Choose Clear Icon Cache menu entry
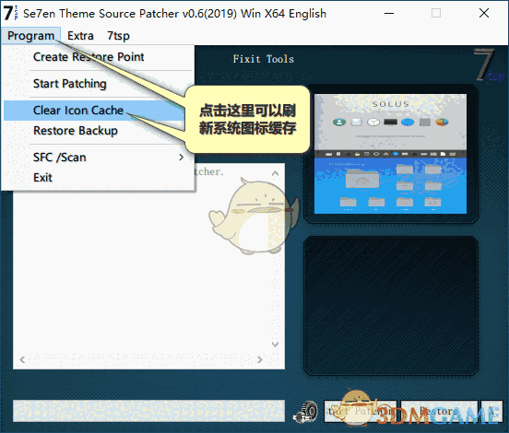 coord(94,111)
